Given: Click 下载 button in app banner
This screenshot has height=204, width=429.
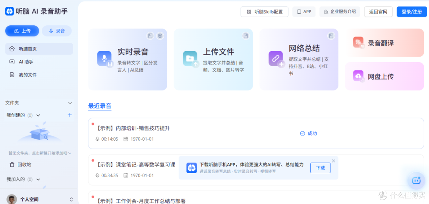Looking at the screenshot, I should tap(320, 168).
